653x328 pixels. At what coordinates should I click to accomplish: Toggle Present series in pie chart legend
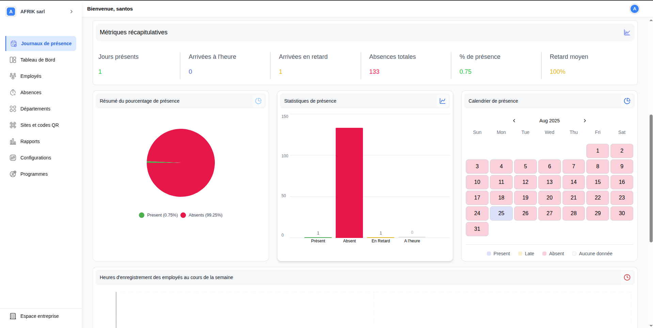coord(158,215)
